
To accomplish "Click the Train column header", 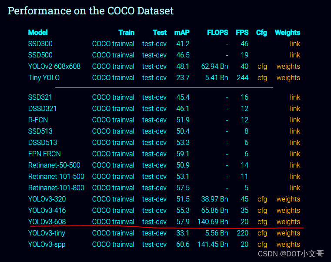I will click(126, 33).
